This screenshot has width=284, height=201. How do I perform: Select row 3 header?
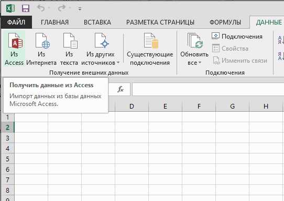coord(8,138)
